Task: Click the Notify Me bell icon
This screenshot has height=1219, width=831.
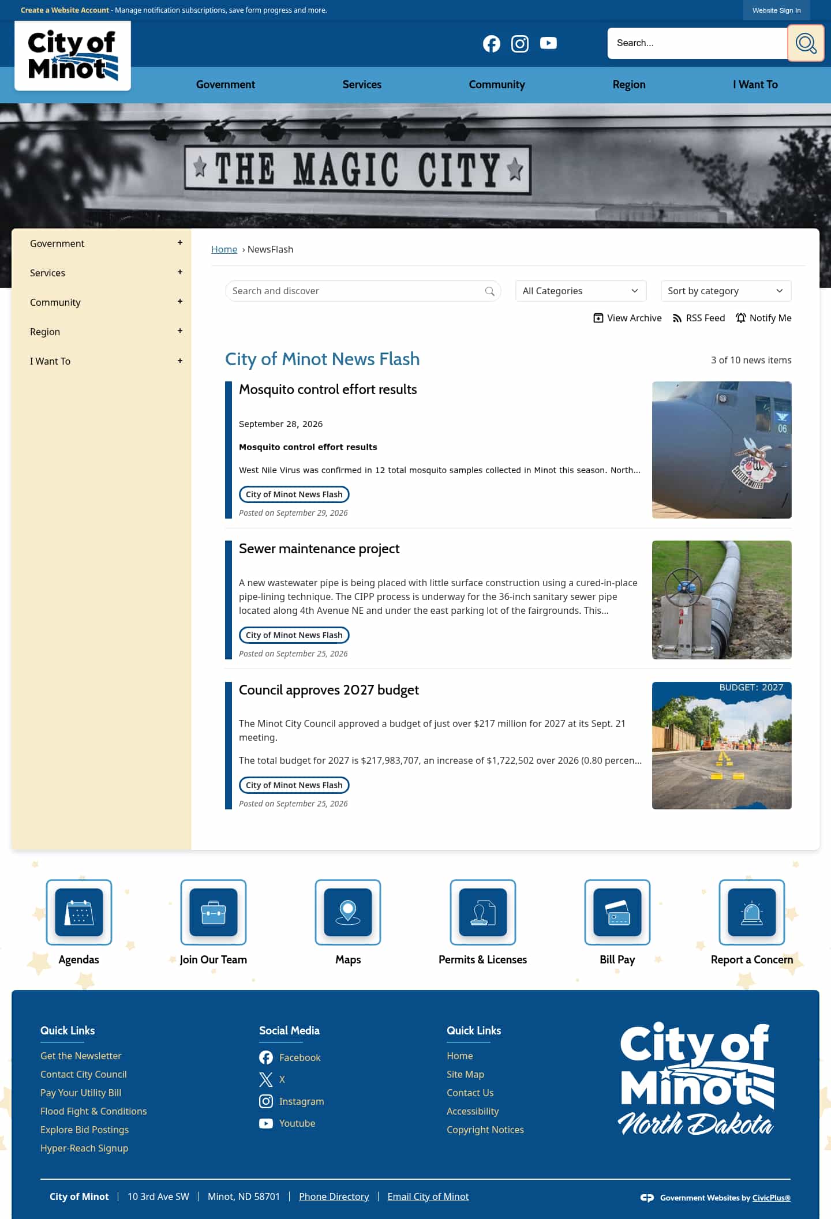Action: point(741,318)
